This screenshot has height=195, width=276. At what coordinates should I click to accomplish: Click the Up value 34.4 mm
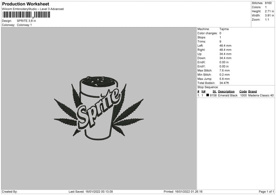(x=225, y=54)
